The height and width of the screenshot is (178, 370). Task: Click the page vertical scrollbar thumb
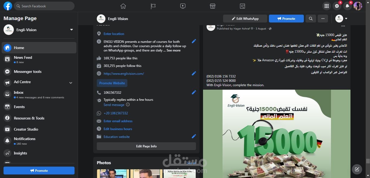pyautogui.click(x=368, y=161)
